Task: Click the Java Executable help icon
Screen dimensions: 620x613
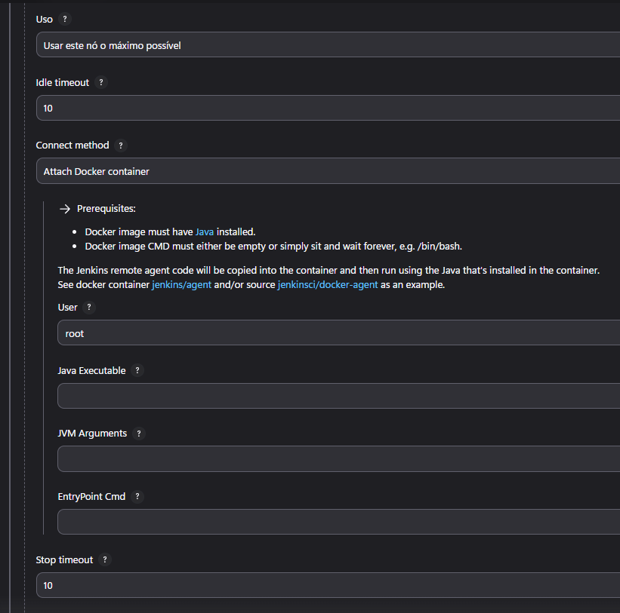Action: pos(137,370)
